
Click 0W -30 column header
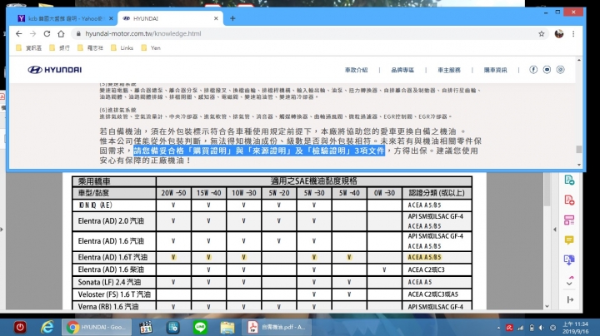pos(384,193)
